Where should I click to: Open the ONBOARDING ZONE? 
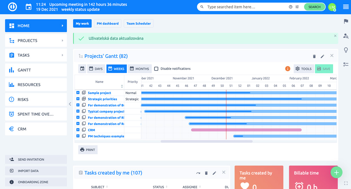pyautogui.click(x=36, y=182)
